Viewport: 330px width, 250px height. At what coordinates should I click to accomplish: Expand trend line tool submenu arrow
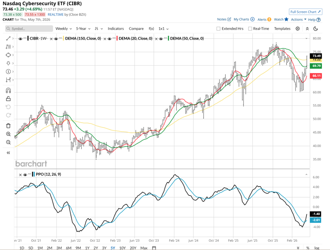[x=13, y=38]
